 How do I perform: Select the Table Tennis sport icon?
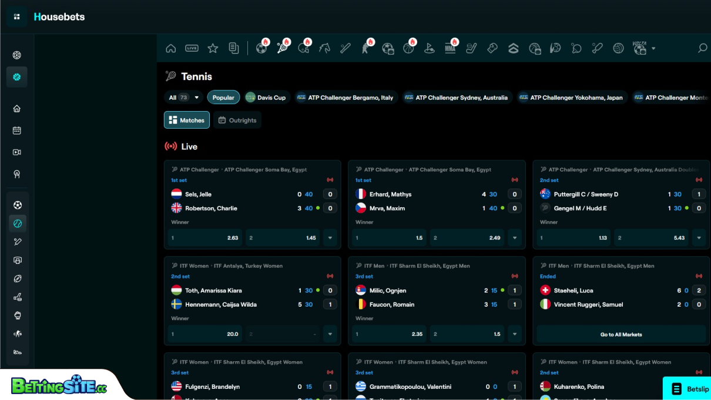click(x=576, y=48)
